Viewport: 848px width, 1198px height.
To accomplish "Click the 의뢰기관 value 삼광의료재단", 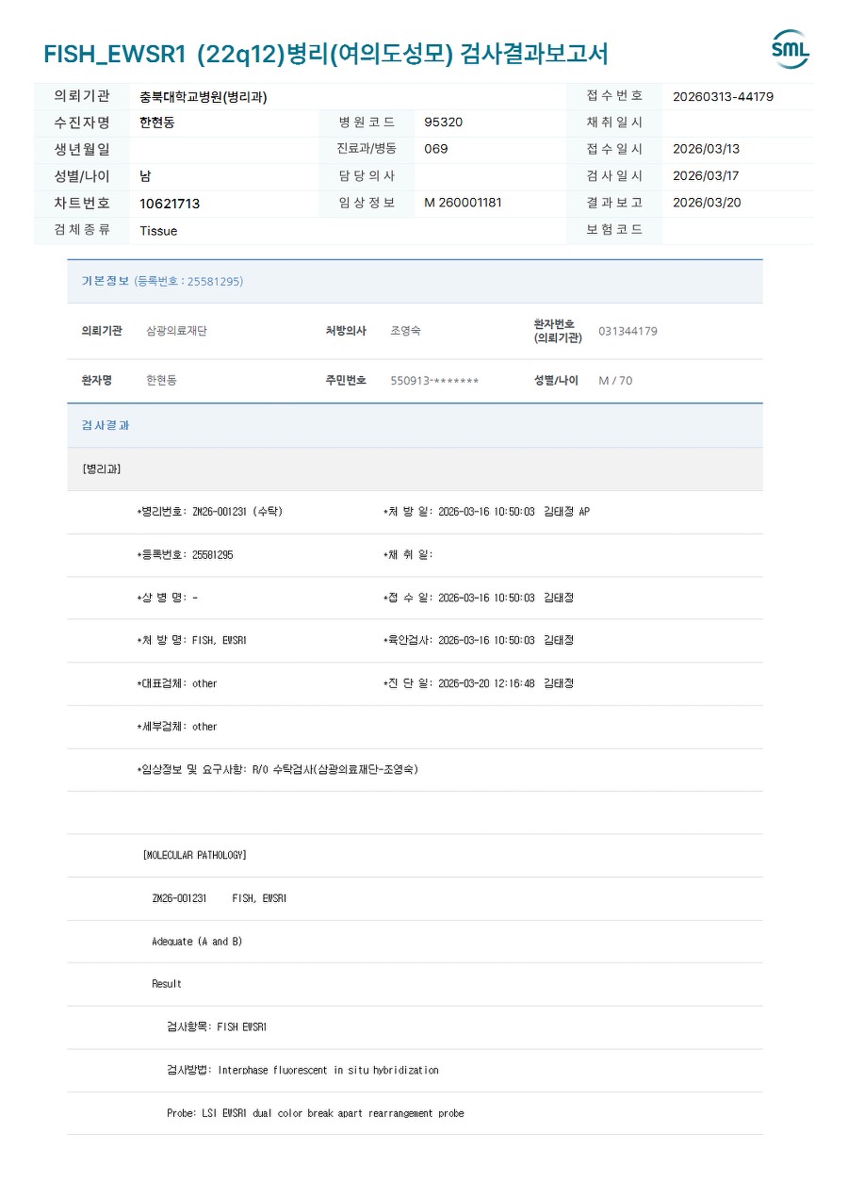I will 176,331.
